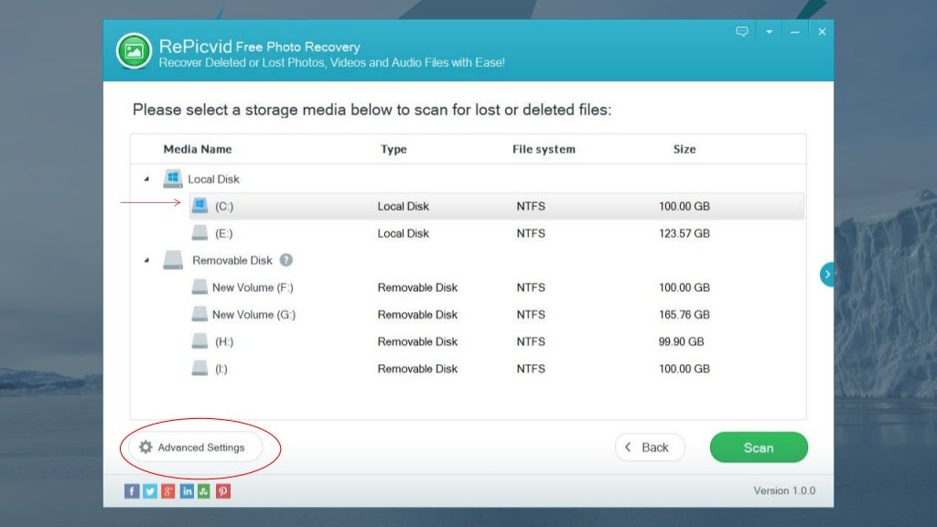
Task: Collapse the Local Disk group
Action: 146,178
